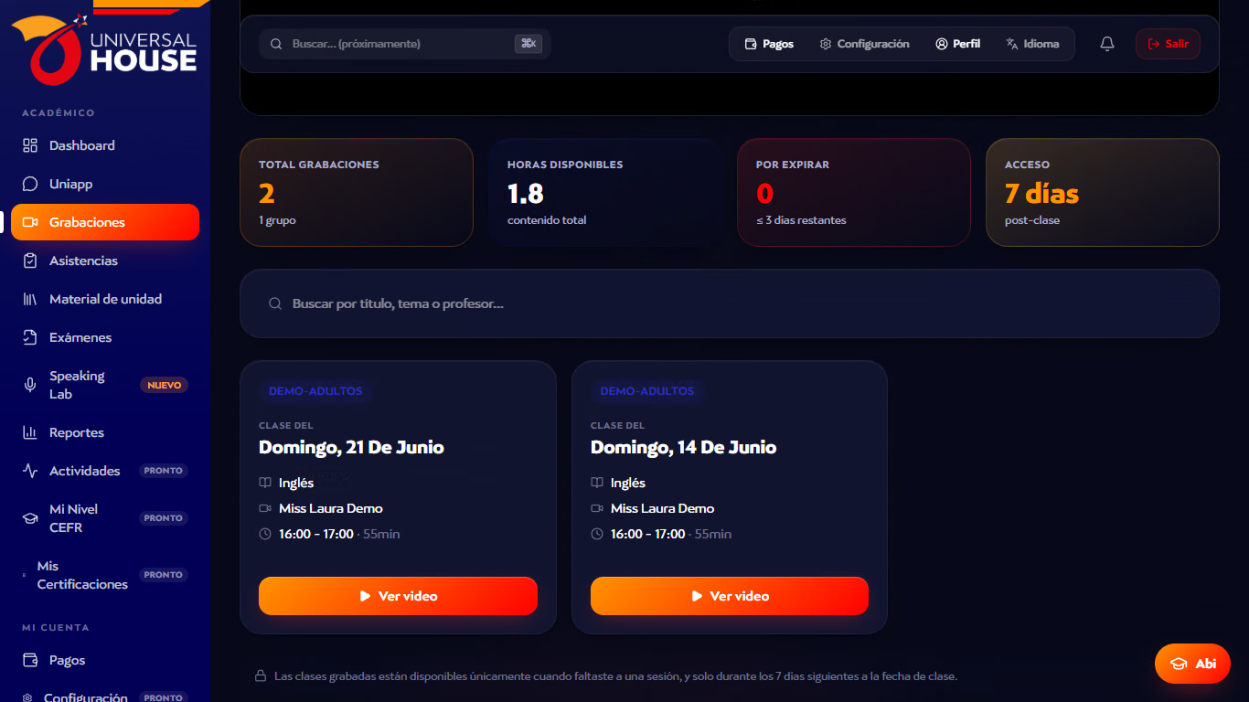Open Configuración in top bar
1249x702 pixels.
pyautogui.click(x=864, y=44)
